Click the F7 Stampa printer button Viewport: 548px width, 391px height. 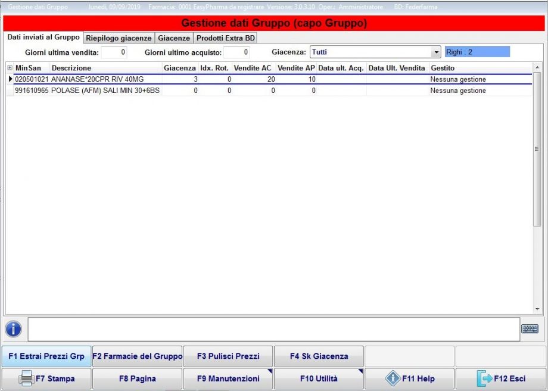(x=46, y=378)
